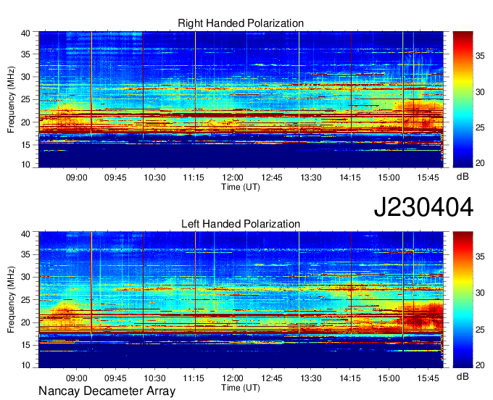Click the Frequency (MHz) label of bottom plot
This screenshot has height=400, width=493.
click(11, 300)
